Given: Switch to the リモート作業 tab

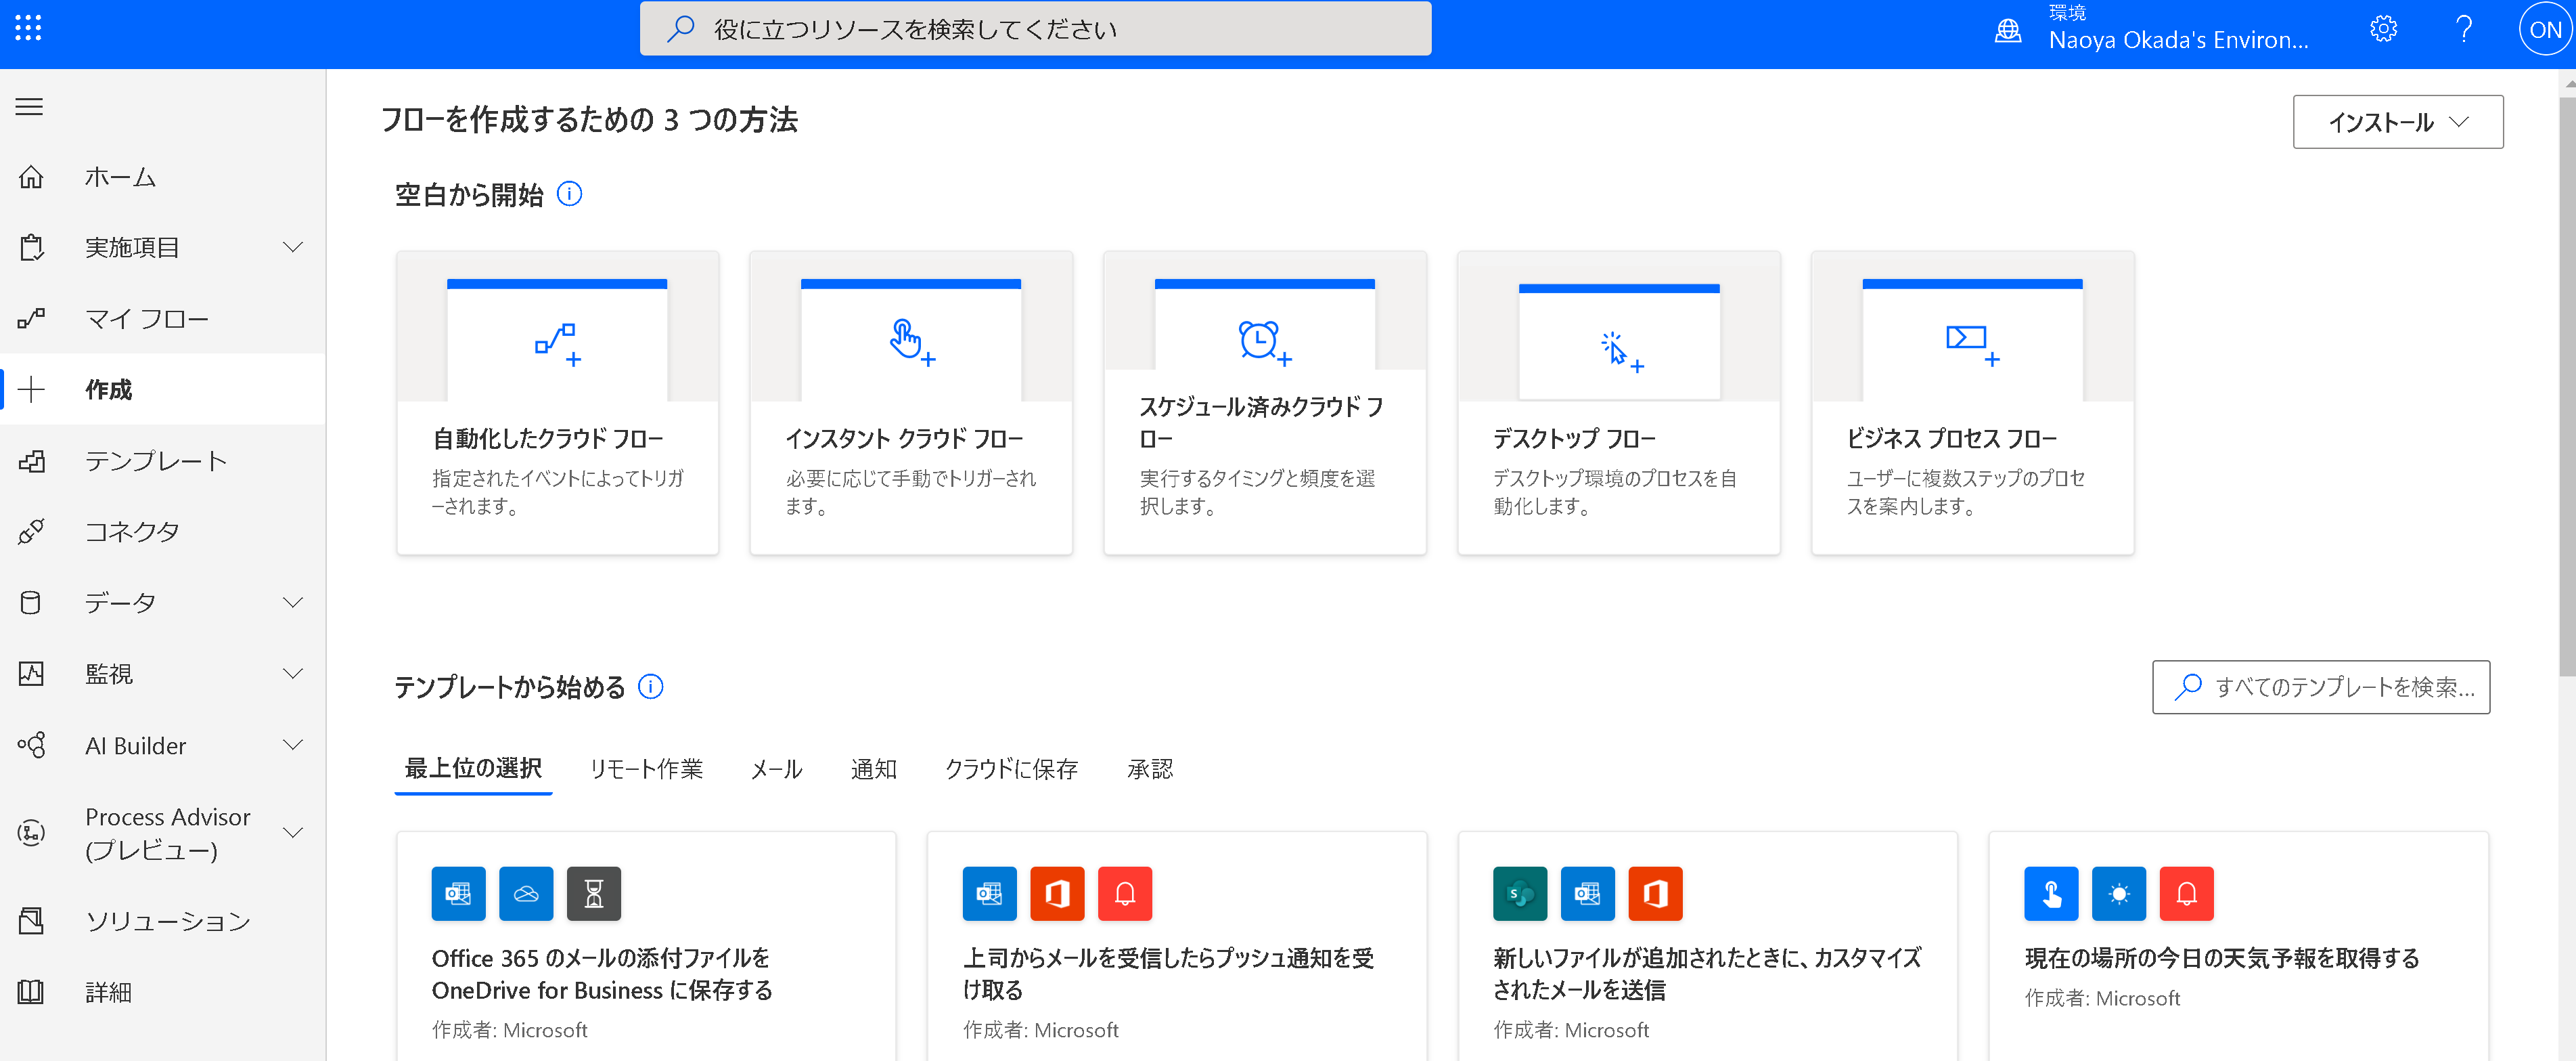Looking at the screenshot, I should (x=646, y=768).
